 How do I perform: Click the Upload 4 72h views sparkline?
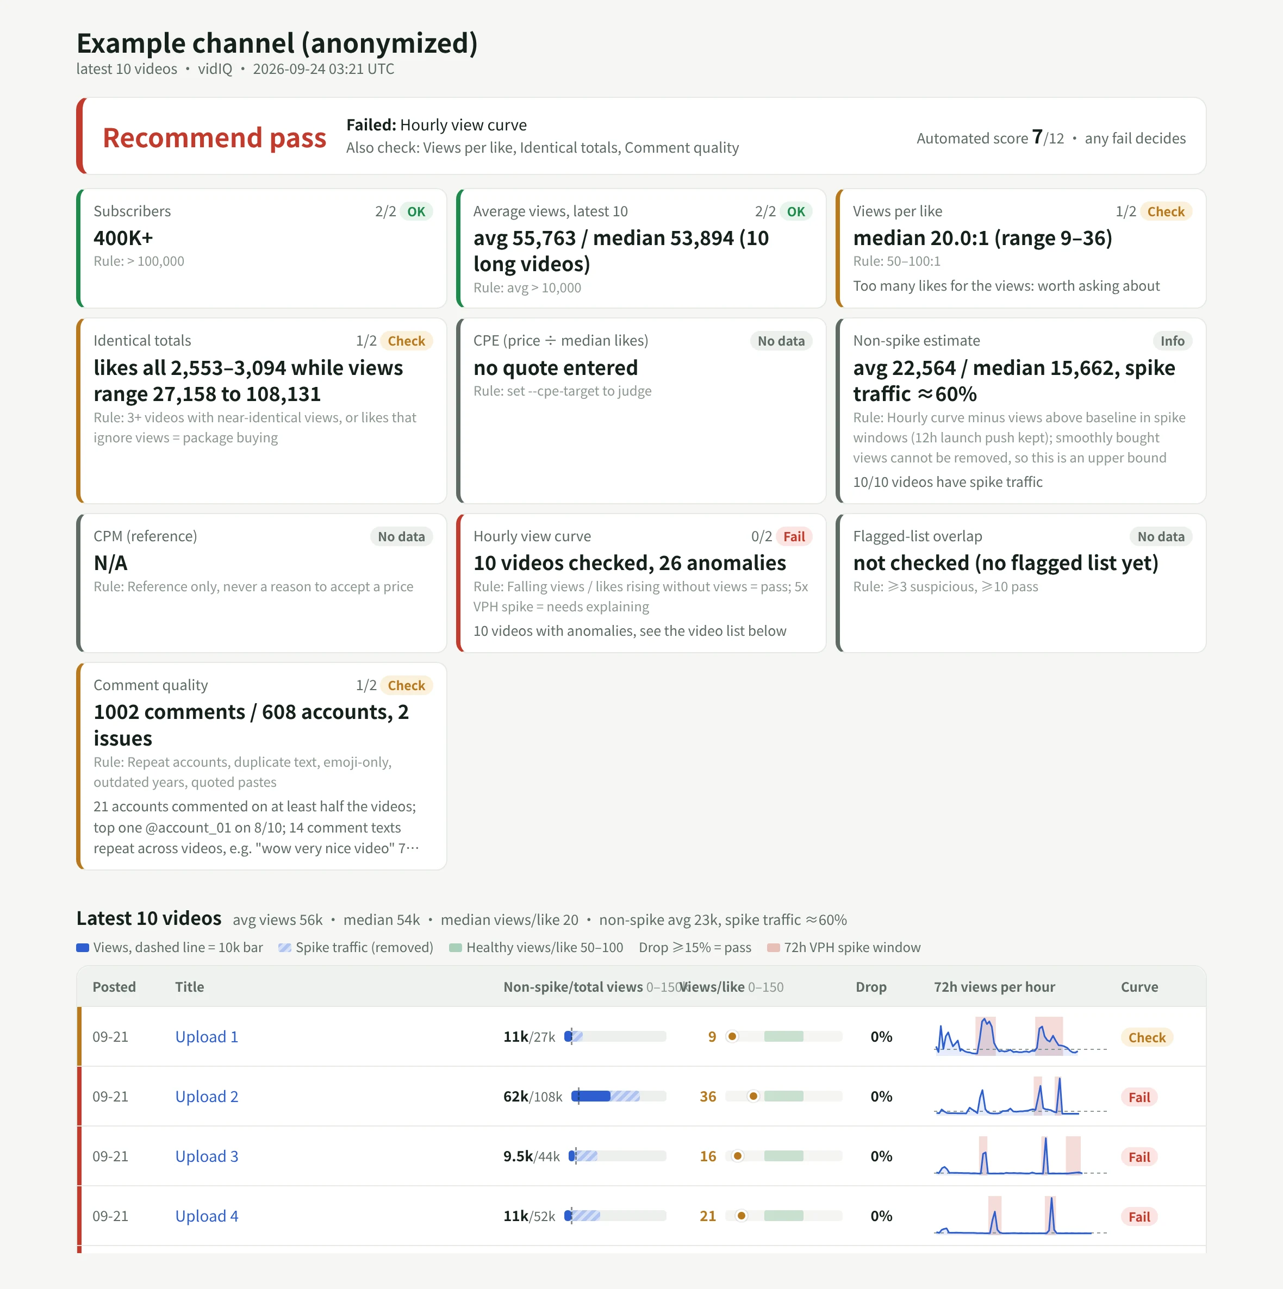pyautogui.click(x=1020, y=1216)
